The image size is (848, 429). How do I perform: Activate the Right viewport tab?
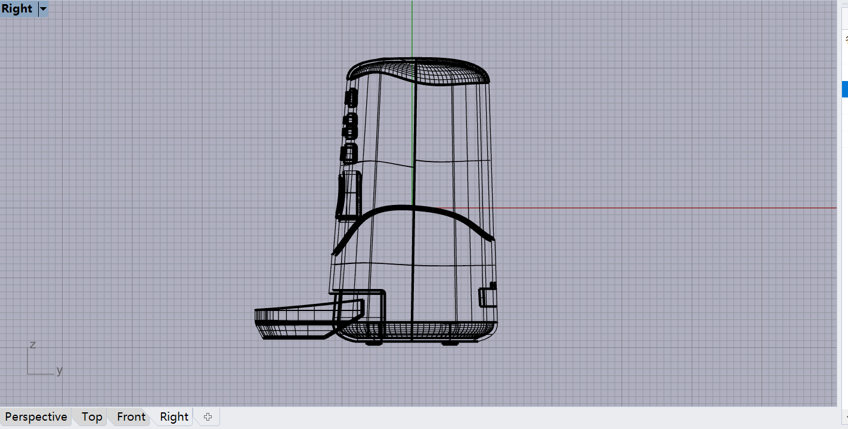[x=174, y=416]
